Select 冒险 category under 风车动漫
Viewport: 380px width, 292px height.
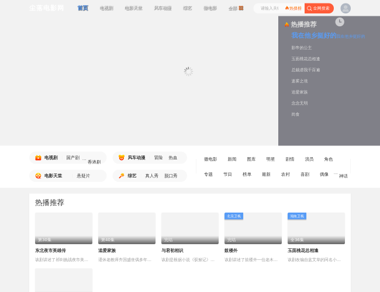158,158
